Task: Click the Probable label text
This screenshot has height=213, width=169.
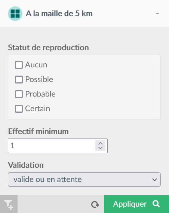Action: 40,94
